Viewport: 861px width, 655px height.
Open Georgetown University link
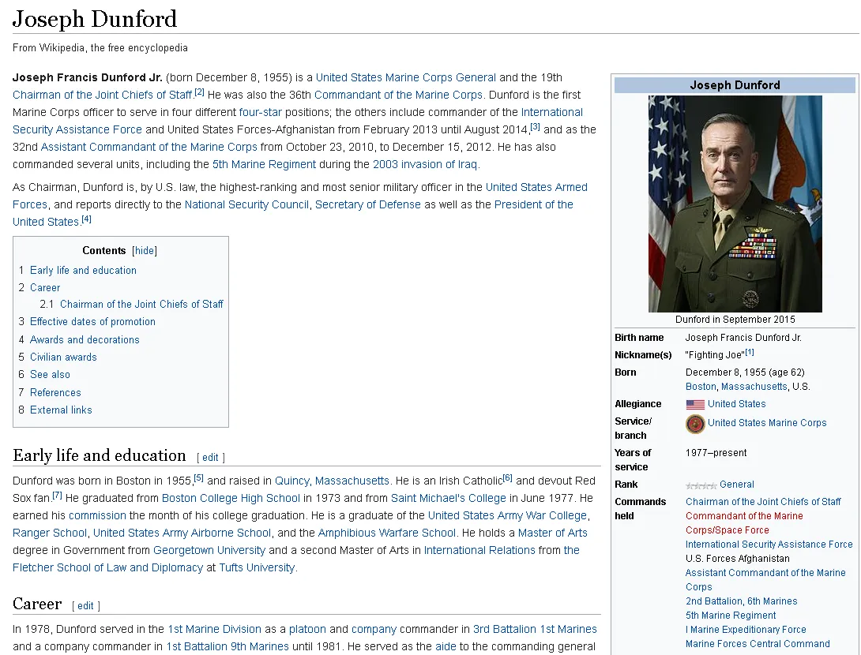[x=209, y=551]
